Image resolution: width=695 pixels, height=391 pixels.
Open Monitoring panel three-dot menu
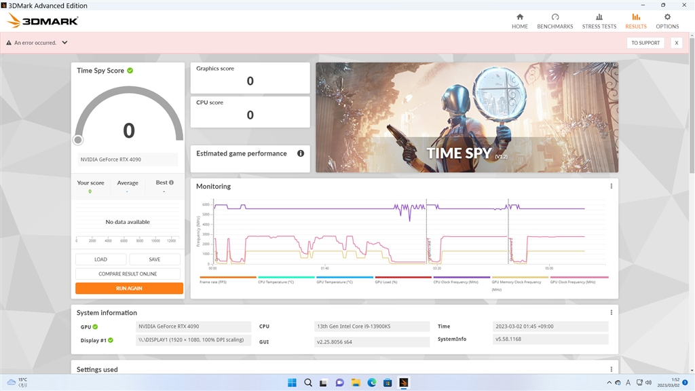click(612, 186)
